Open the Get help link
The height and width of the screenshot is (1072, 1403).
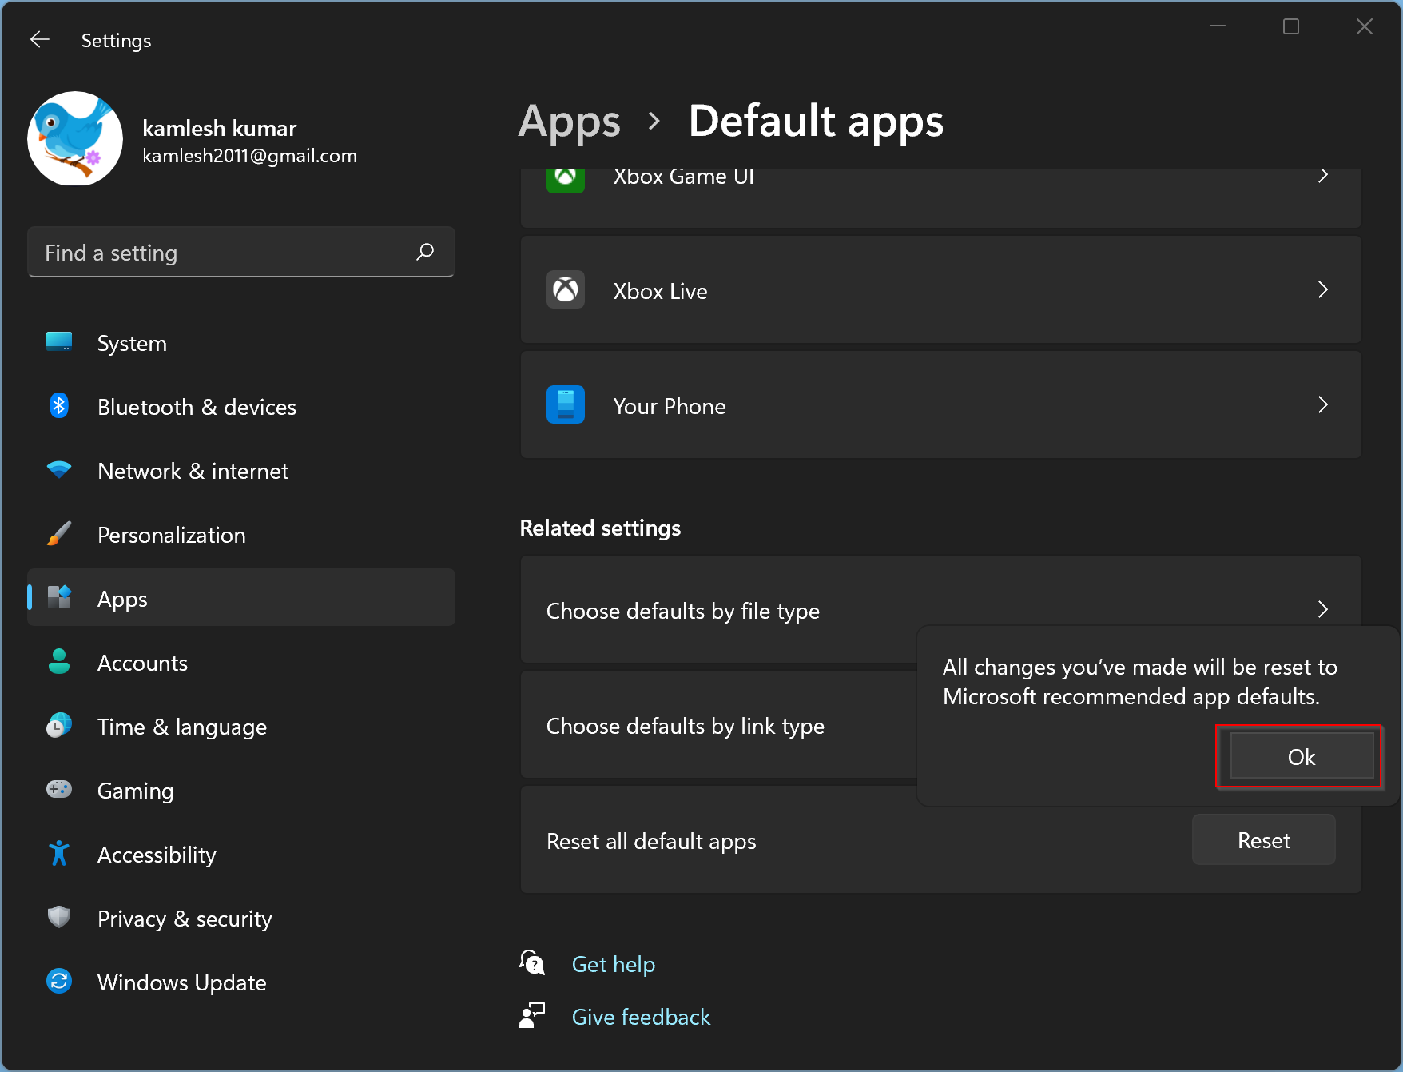tap(614, 964)
